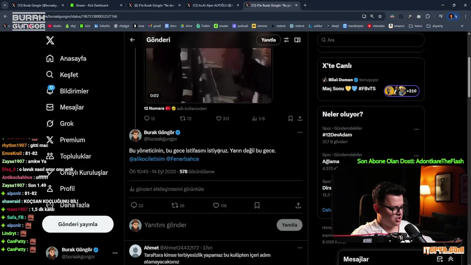
Task: Open kalsın bookmarks folder
Action: [x=415, y=26]
